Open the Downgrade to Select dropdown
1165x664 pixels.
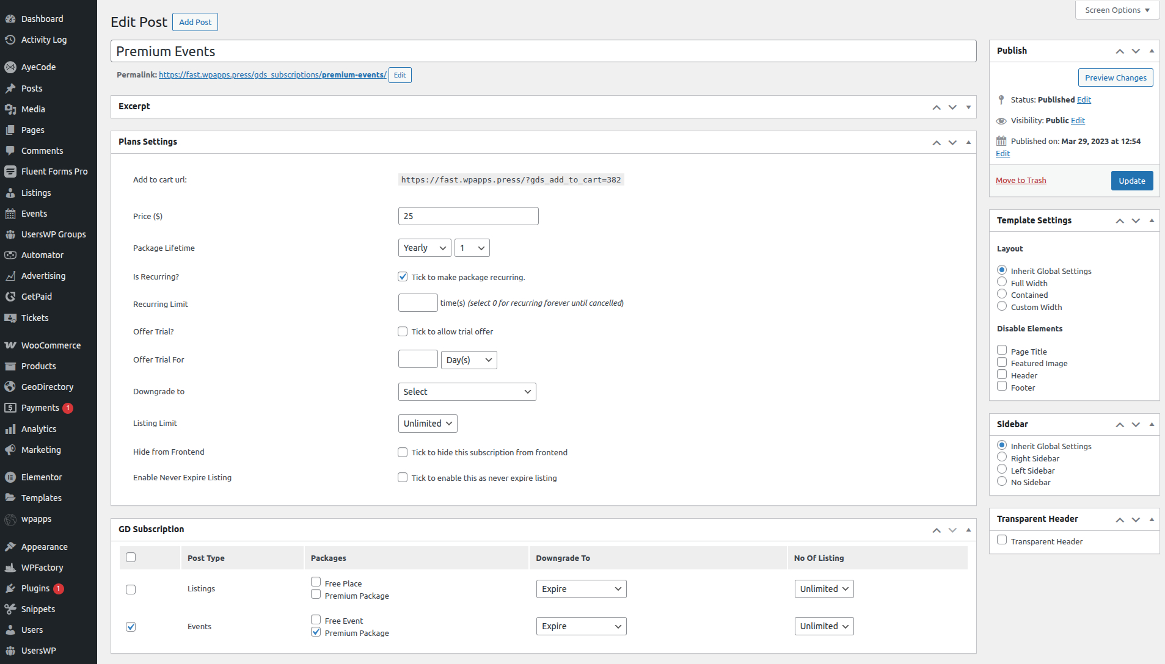click(x=467, y=392)
